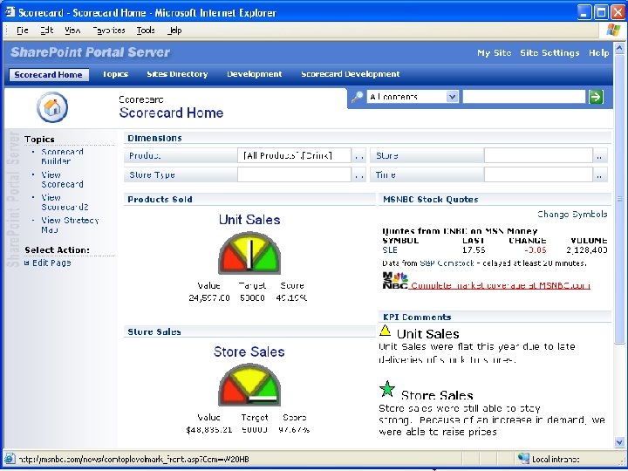
Task: Open the File menu
Action: click(x=22, y=30)
